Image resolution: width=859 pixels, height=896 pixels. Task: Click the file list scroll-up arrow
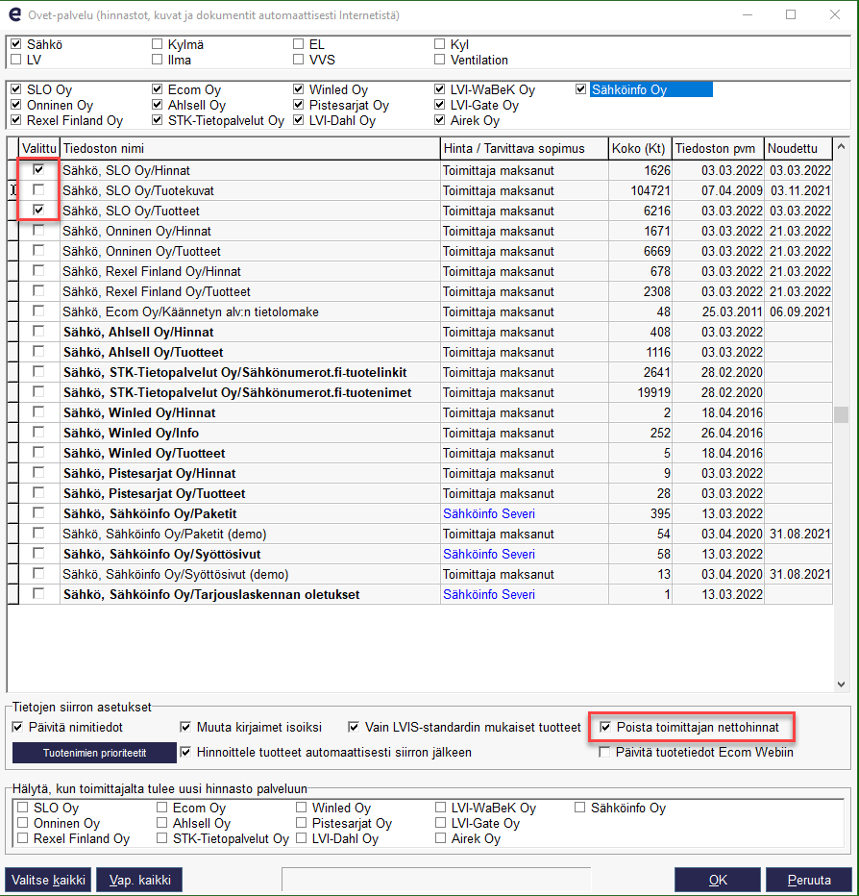841,147
